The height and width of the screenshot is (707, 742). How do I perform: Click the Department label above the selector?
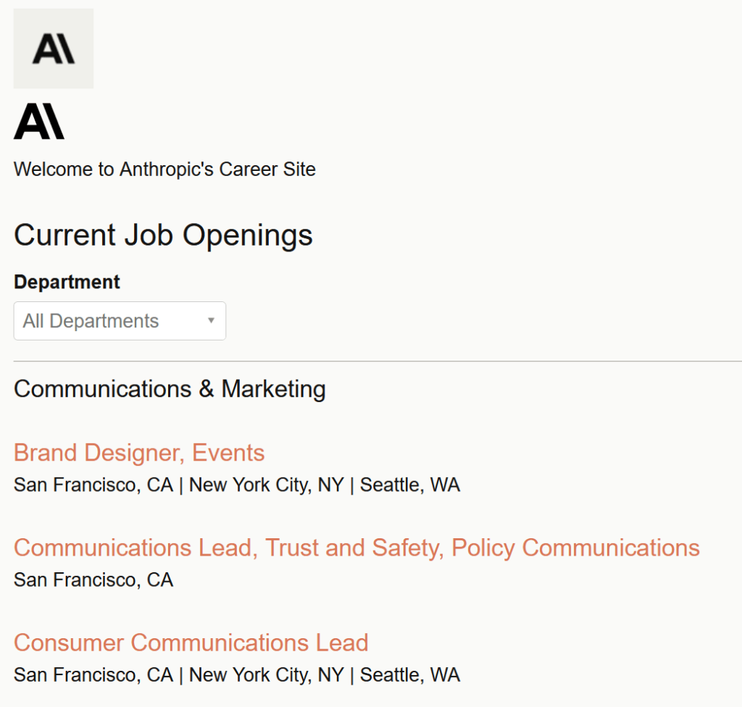(67, 282)
